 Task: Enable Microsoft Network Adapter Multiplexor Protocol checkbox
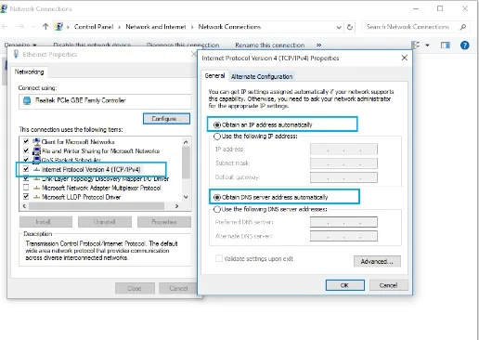(26, 188)
